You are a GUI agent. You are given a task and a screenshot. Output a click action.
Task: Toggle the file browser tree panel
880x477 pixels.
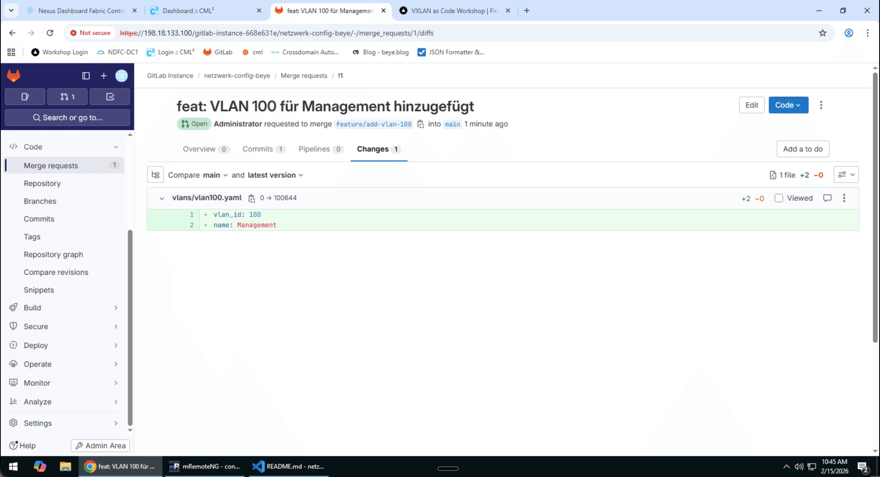tap(156, 174)
